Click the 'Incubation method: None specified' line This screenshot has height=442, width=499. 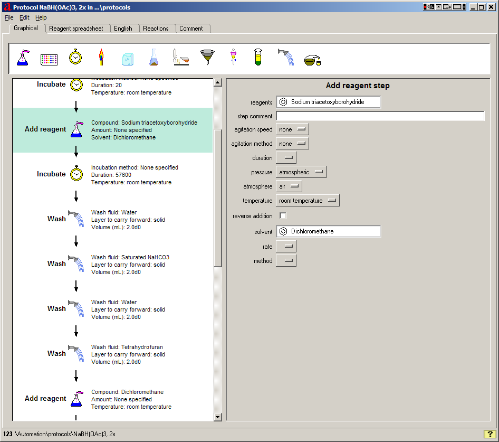135,167
